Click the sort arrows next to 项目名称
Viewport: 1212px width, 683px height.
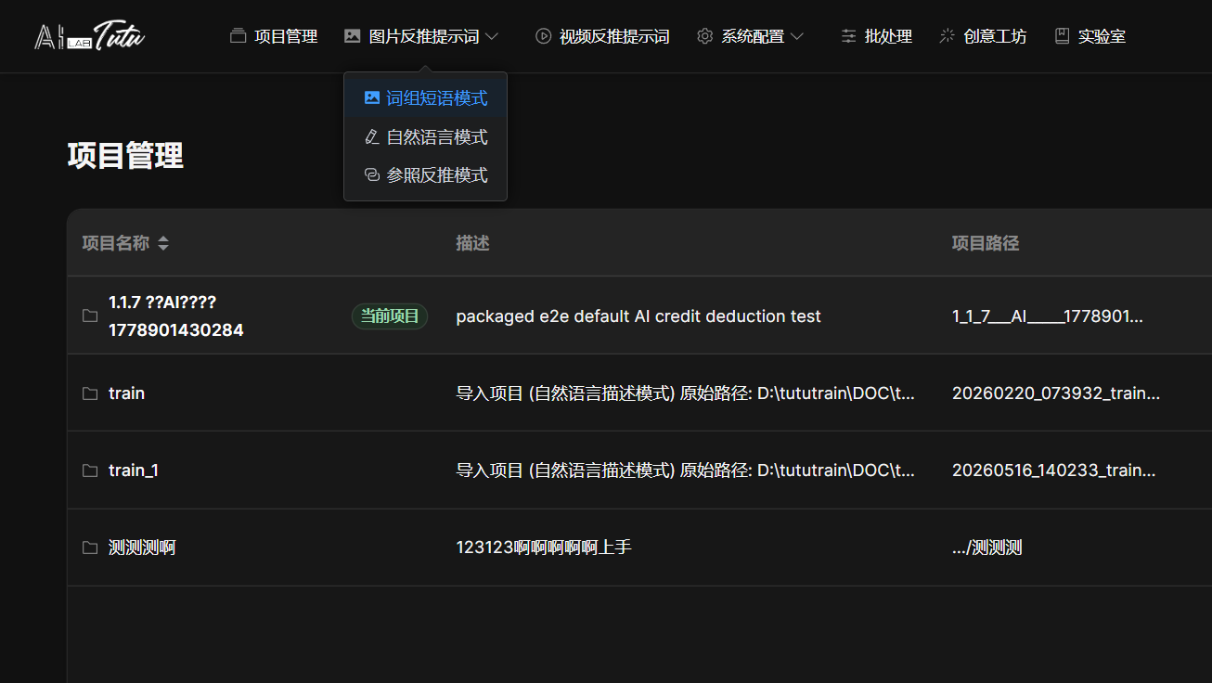coord(163,243)
